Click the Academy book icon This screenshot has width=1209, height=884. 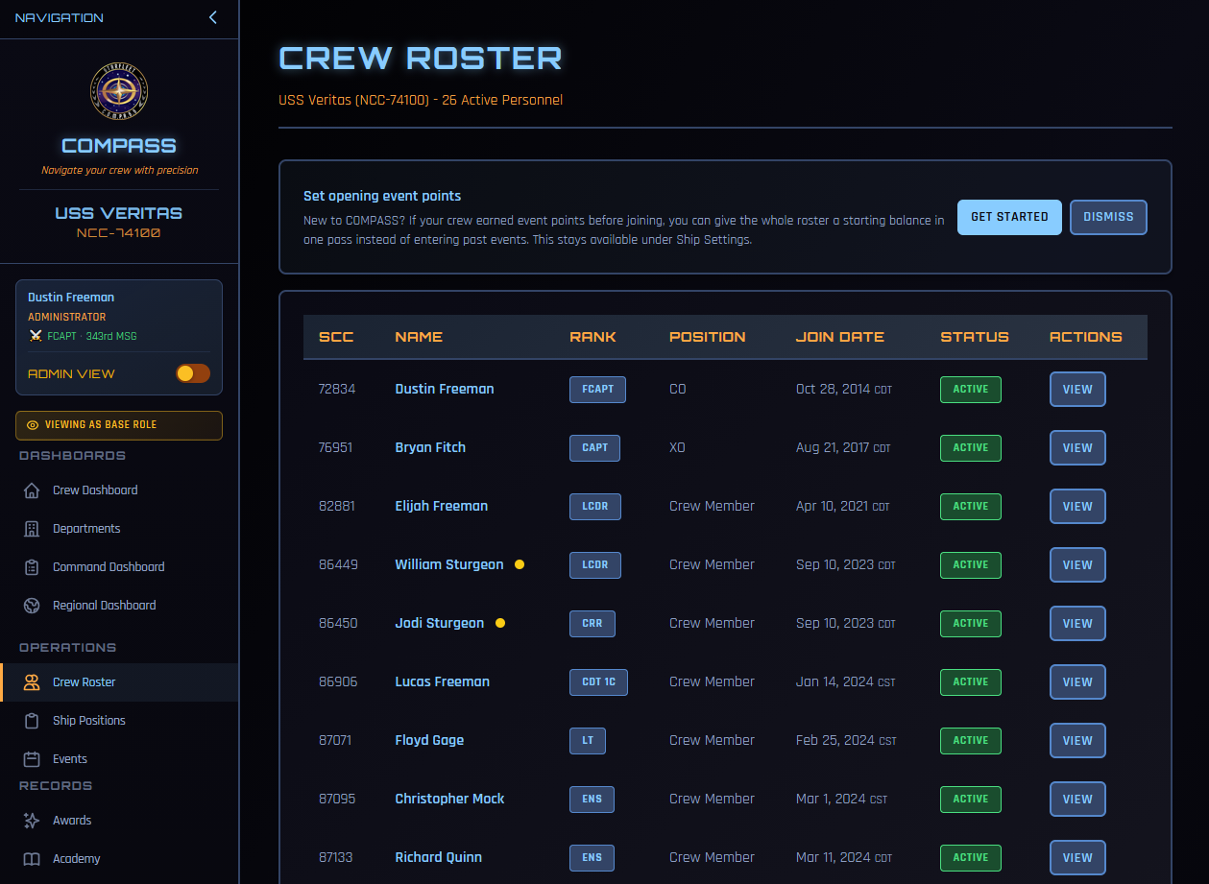click(32, 859)
